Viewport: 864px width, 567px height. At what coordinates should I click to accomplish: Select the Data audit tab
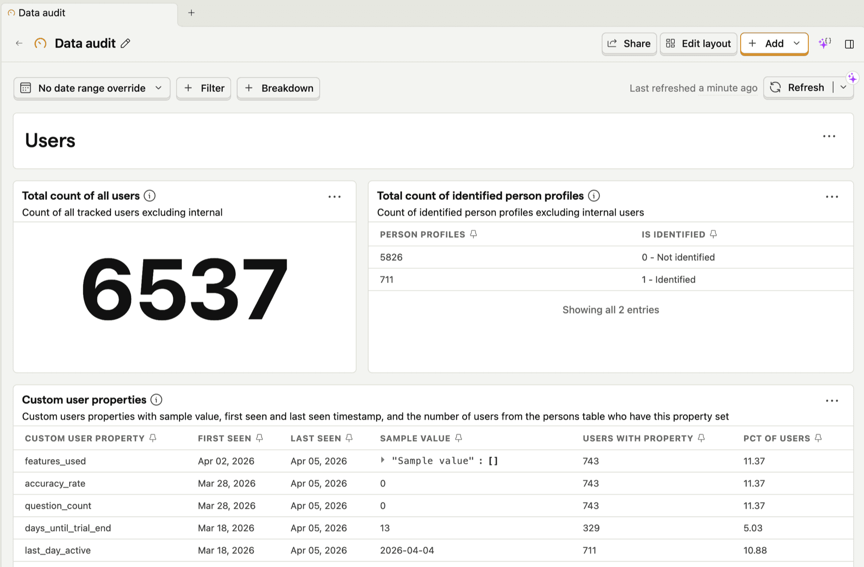(89, 13)
